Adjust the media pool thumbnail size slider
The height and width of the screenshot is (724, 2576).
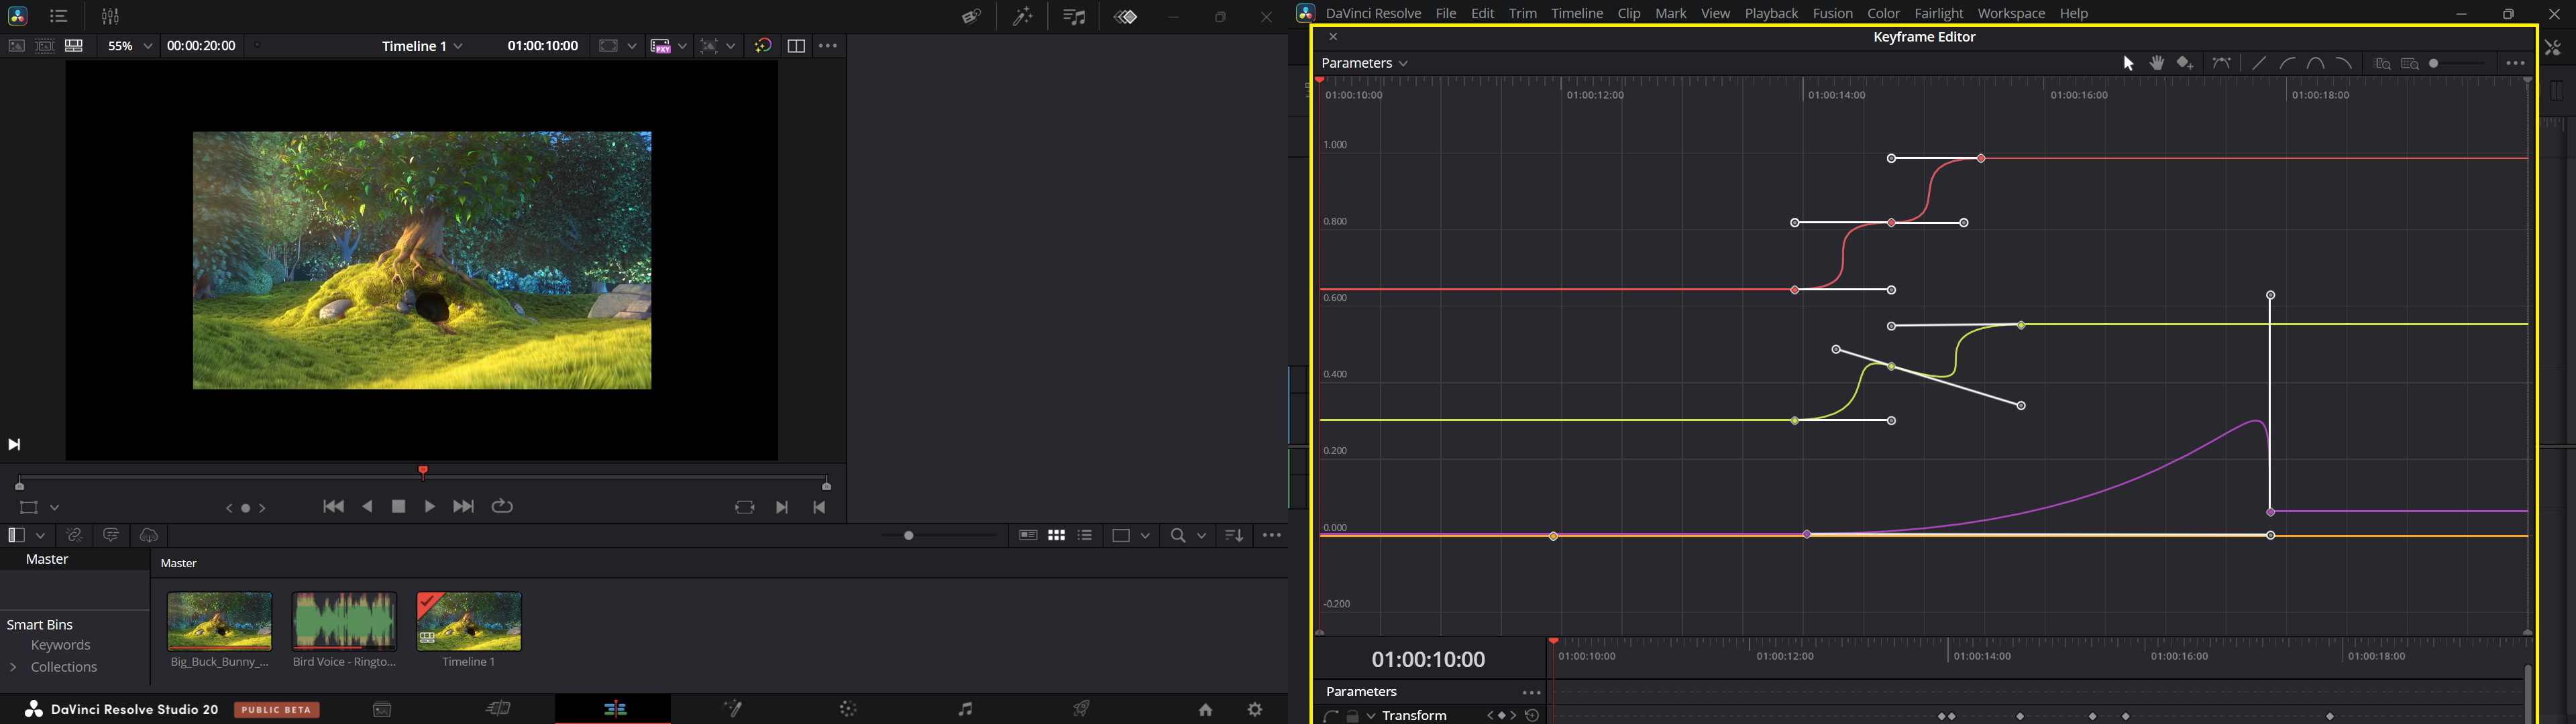[910, 536]
